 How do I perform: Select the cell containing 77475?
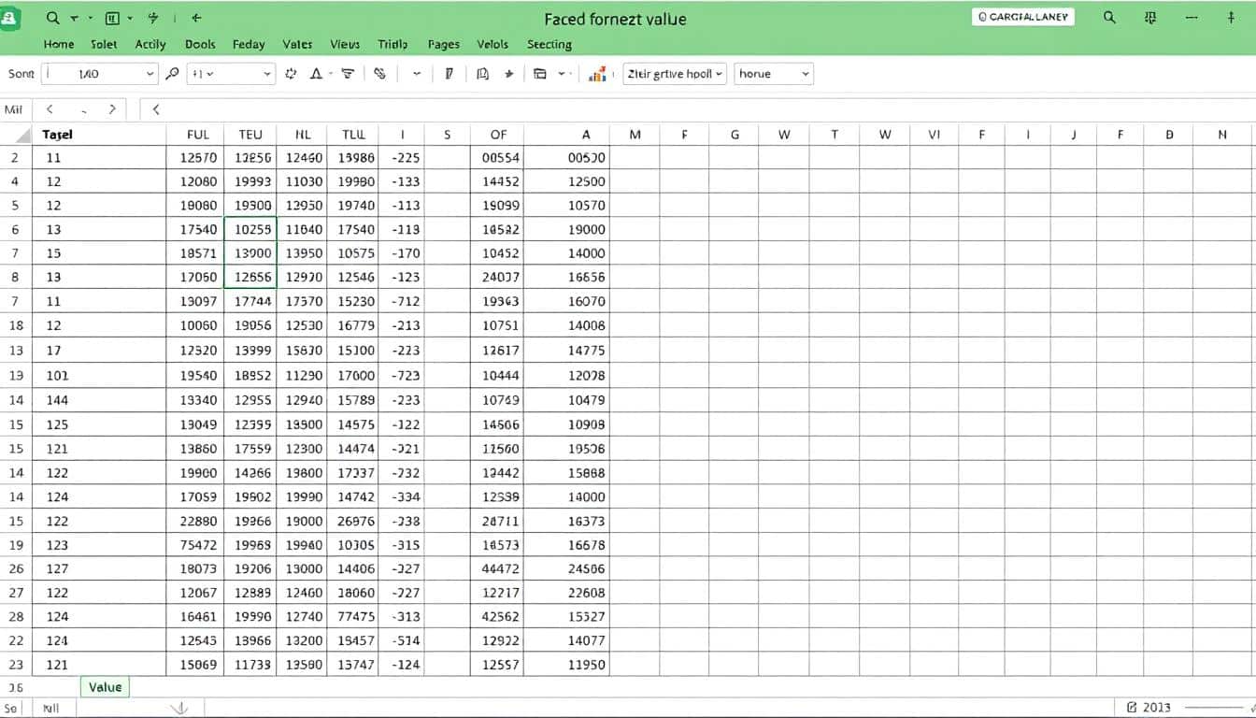[352, 617]
